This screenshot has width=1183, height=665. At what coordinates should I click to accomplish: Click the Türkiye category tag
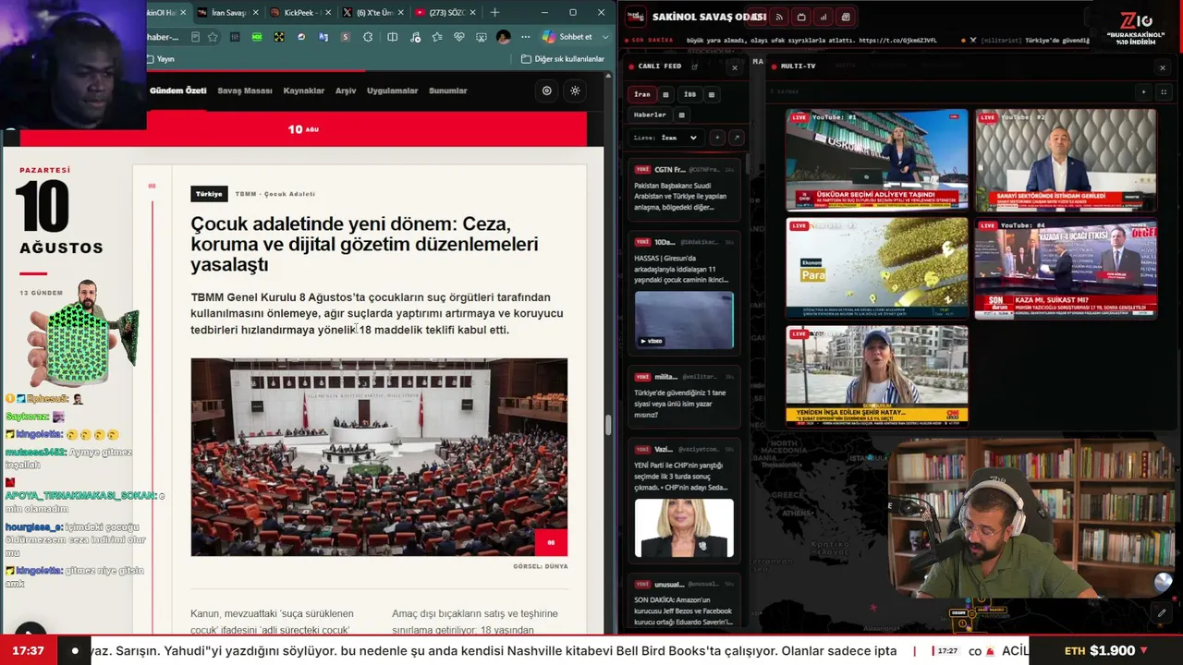(209, 194)
